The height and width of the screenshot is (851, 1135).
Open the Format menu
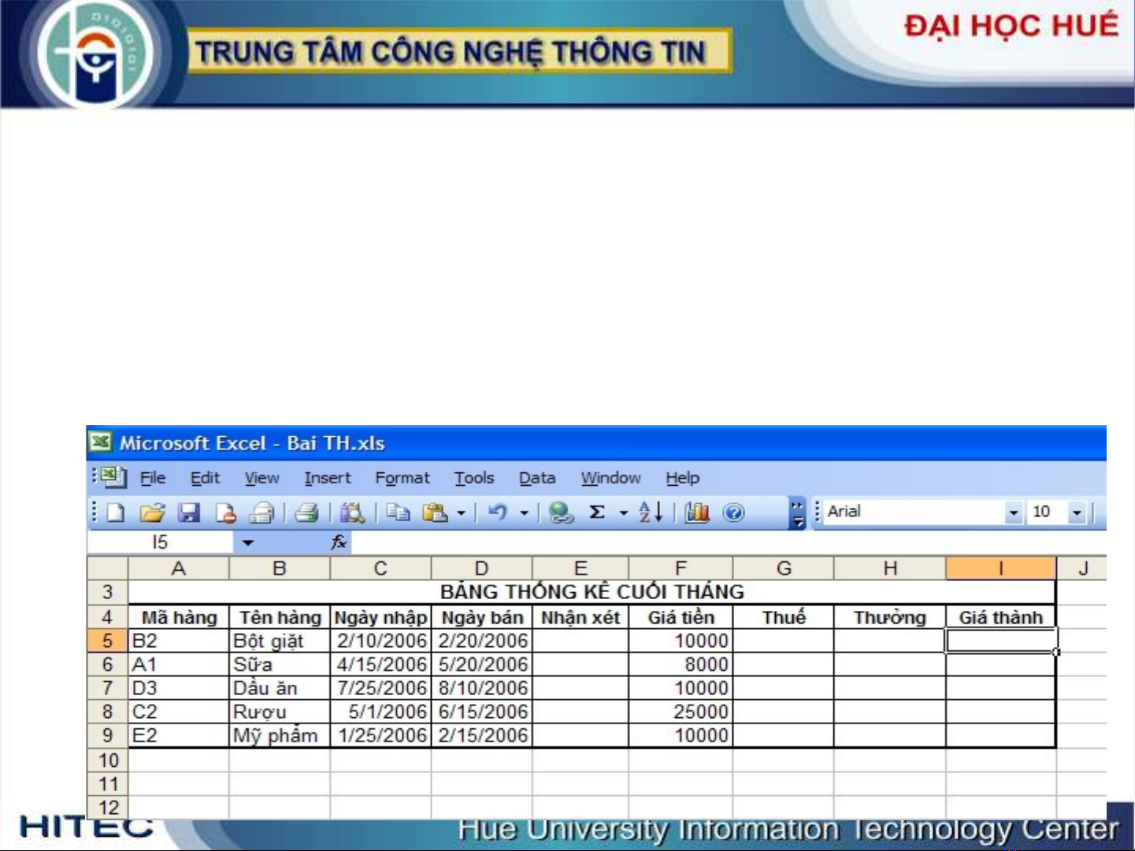tap(402, 478)
